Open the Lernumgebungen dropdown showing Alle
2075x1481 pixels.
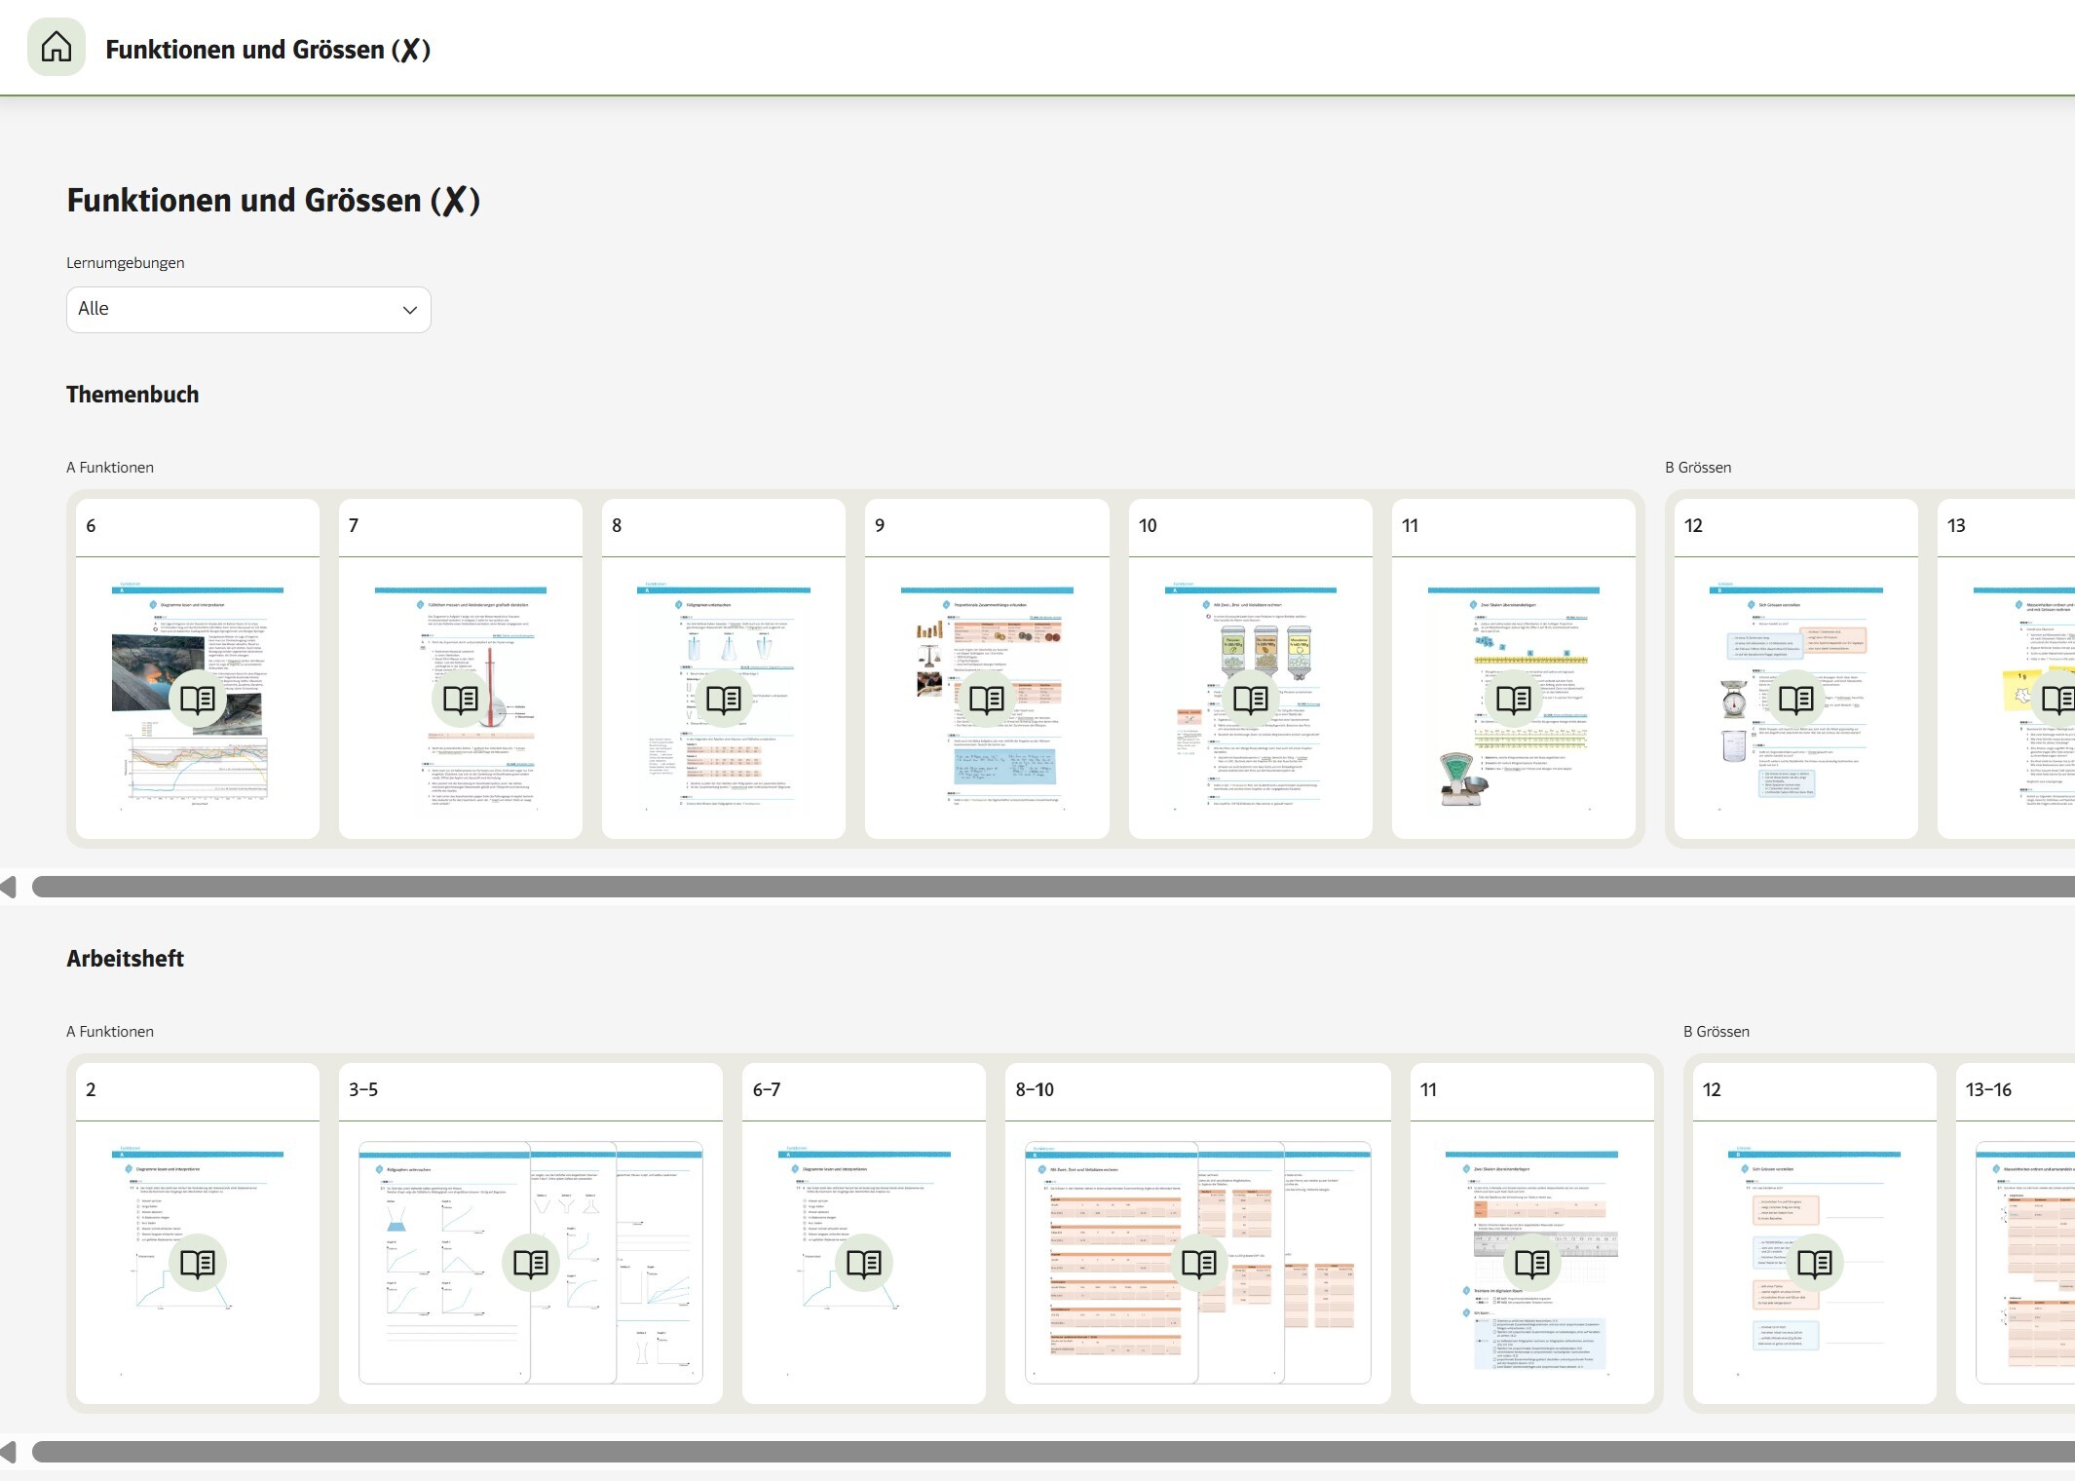234,310
